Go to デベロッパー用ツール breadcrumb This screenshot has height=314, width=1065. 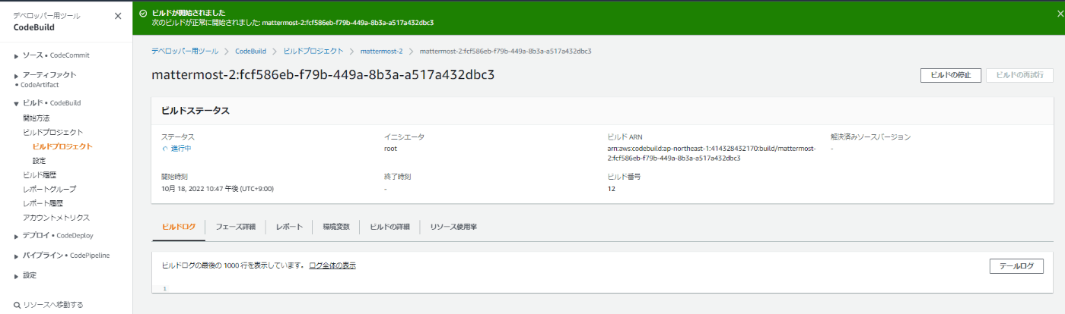[x=185, y=51]
